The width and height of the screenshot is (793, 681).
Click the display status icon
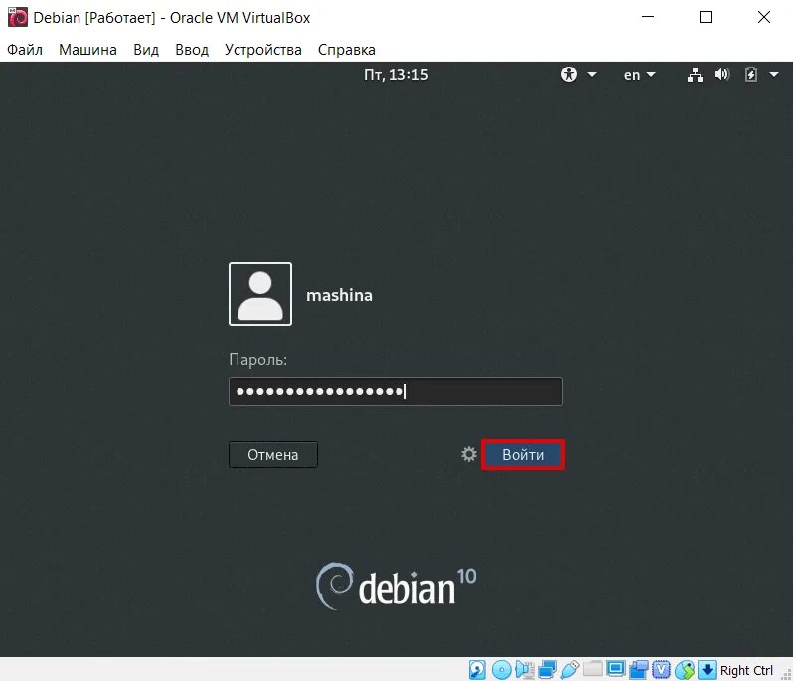pyautogui.click(x=615, y=669)
